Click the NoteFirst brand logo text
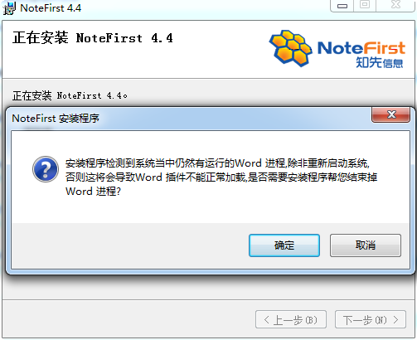The width and height of the screenshot is (417, 340). pos(361,48)
